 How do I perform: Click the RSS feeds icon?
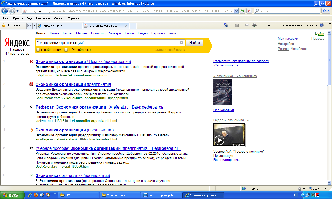237,25
